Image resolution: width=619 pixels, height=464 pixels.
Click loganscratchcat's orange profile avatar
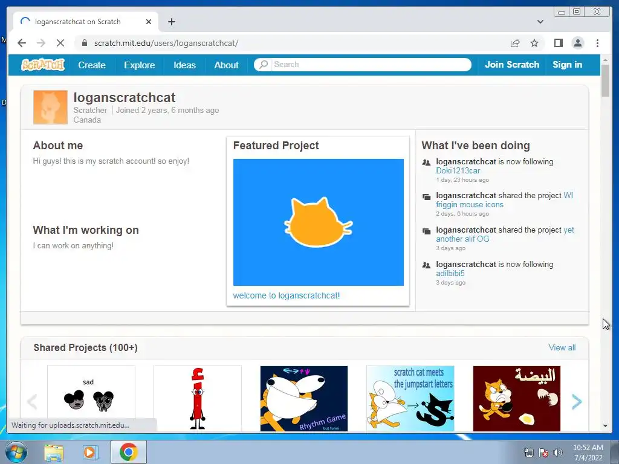50,108
